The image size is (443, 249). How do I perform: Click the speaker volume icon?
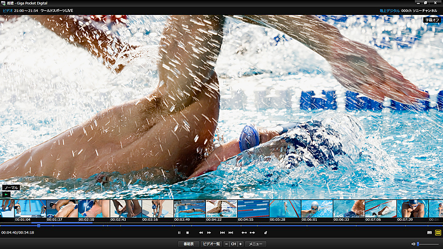tap(413, 244)
